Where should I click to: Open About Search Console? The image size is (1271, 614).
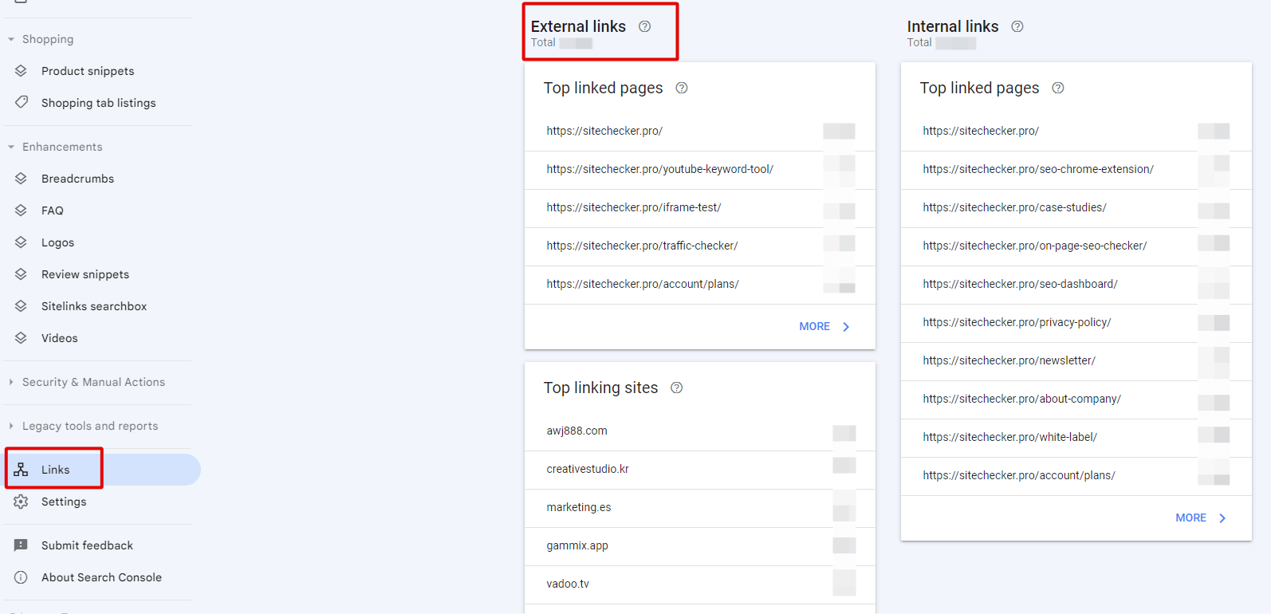[100, 577]
